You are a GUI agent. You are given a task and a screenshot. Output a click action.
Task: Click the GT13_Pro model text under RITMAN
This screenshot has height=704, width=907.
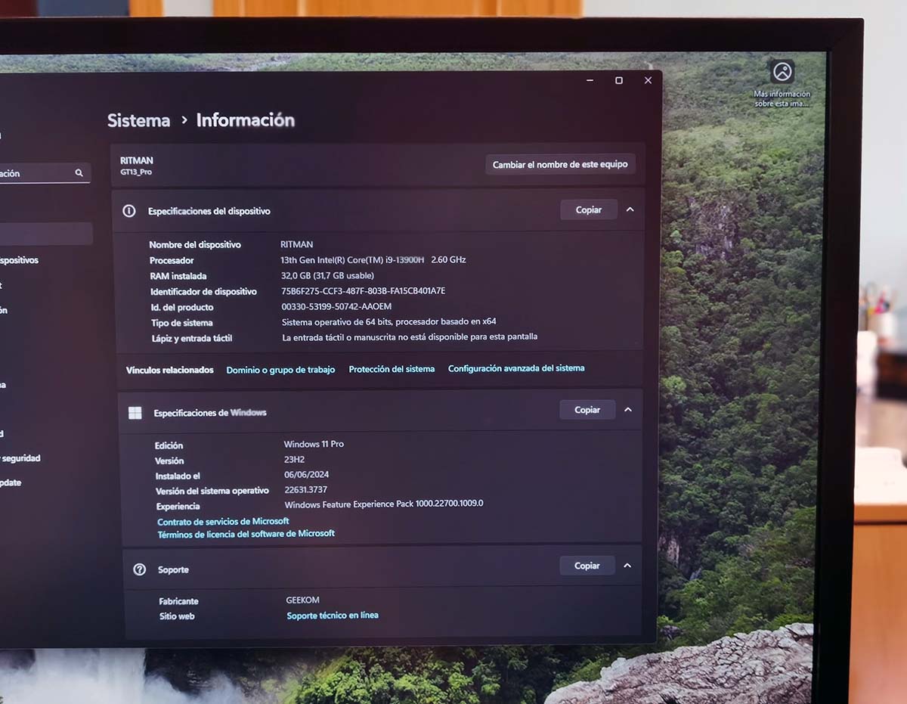point(136,172)
